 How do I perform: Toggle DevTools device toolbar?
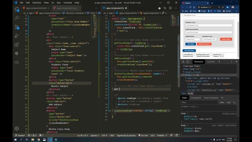188,62
